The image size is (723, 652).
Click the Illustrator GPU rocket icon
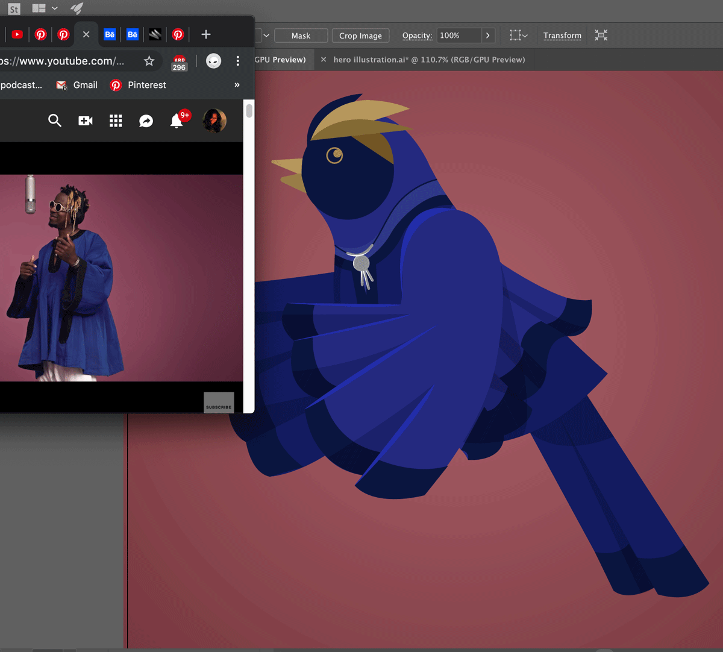click(x=77, y=8)
